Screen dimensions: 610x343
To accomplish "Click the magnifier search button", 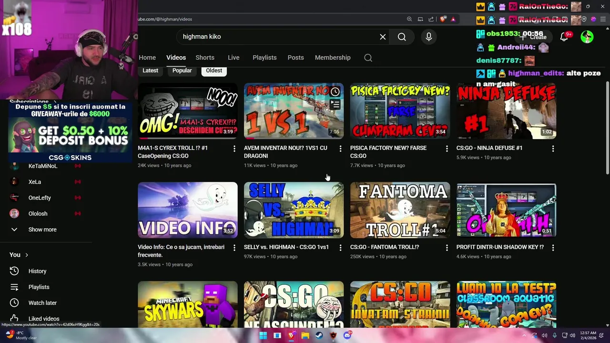I will 402,37.
